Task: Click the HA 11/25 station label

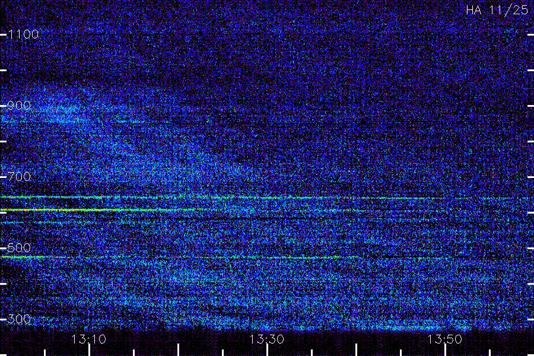Action: 497,10
